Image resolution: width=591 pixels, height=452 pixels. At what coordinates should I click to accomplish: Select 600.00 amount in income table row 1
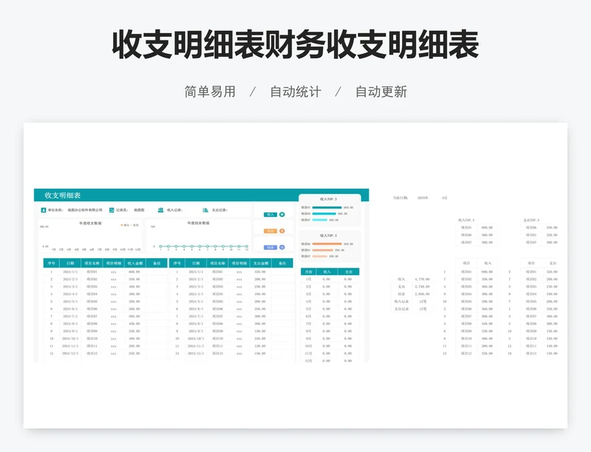point(134,272)
